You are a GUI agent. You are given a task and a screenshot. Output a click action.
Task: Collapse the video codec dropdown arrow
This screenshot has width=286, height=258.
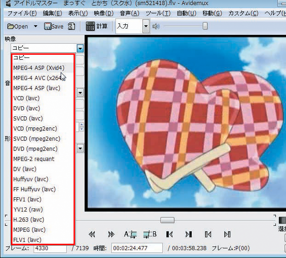(x=80, y=48)
